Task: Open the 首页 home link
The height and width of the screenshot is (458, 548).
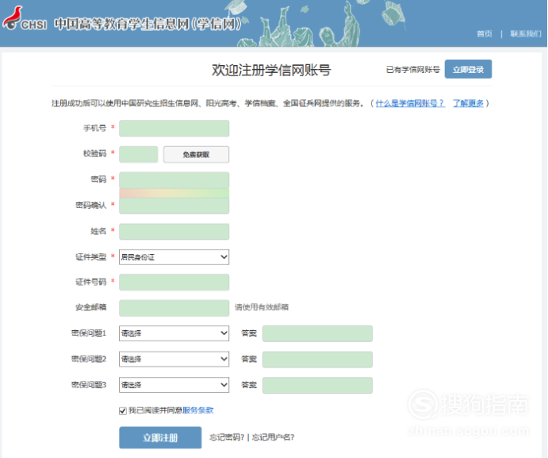Action: point(485,33)
